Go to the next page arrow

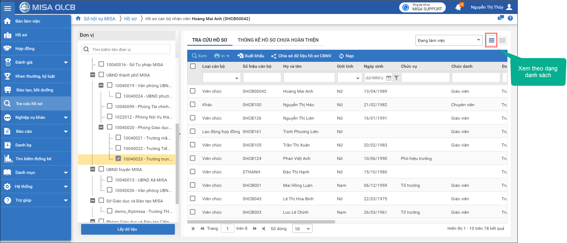(x=255, y=229)
